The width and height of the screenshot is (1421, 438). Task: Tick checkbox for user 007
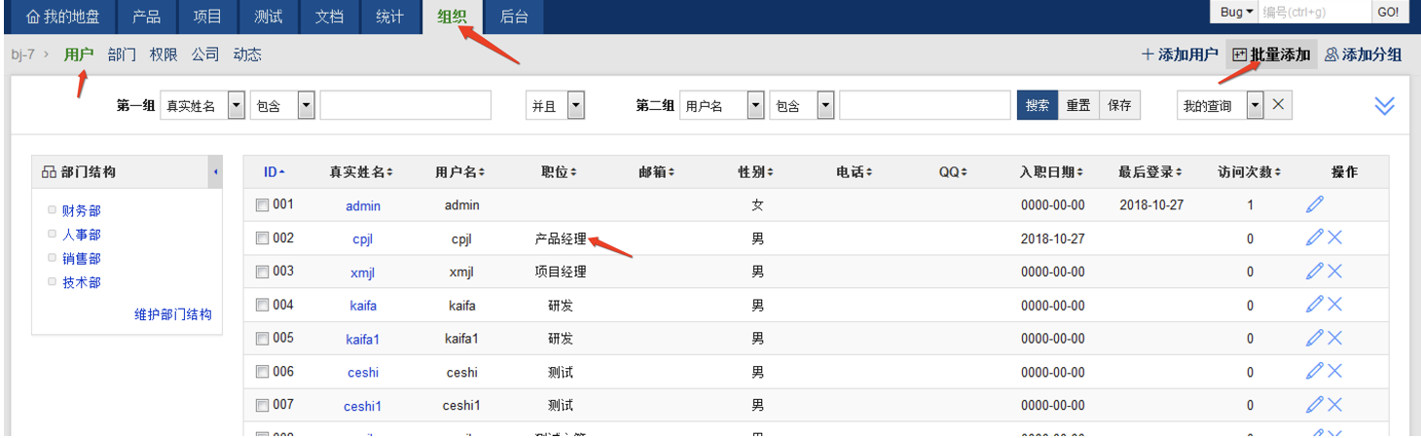(262, 405)
